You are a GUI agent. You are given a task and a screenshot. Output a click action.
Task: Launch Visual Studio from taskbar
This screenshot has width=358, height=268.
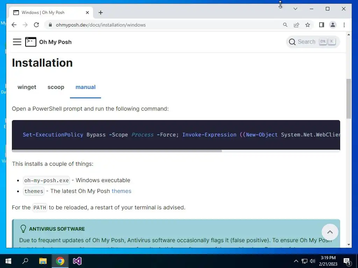click(x=77, y=261)
